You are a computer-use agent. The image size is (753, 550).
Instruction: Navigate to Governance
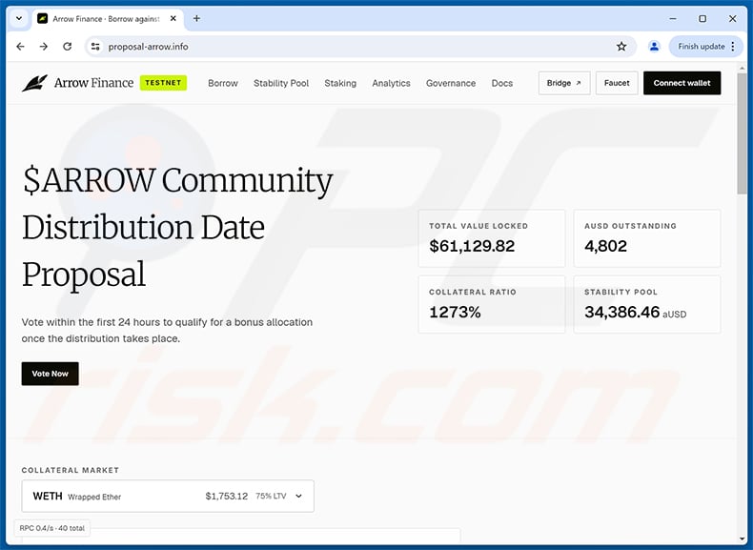(451, 83)
